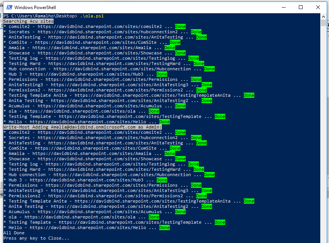Click the Done indicator beside the Hello site line

tap(164, 122)
